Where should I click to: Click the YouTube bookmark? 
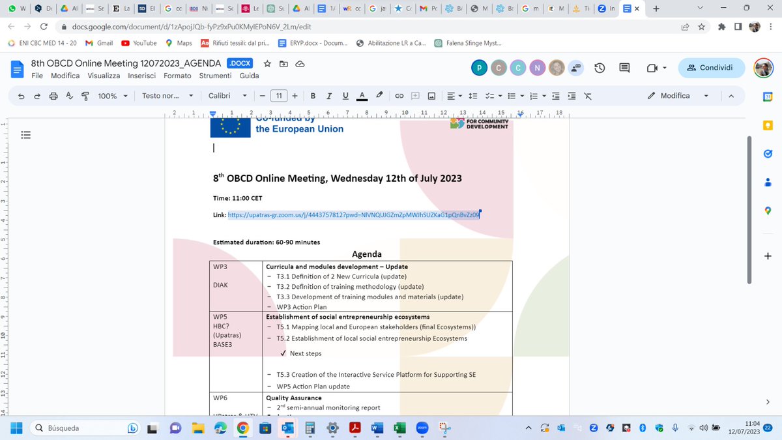139,43
